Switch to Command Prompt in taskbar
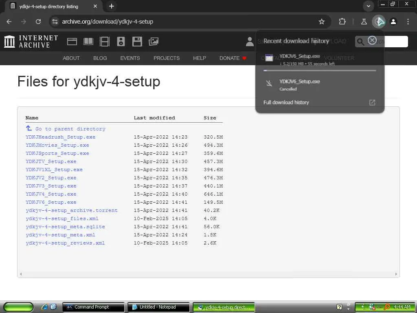 93,307
